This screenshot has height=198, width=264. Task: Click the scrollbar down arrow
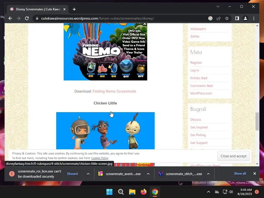[257, 164]
